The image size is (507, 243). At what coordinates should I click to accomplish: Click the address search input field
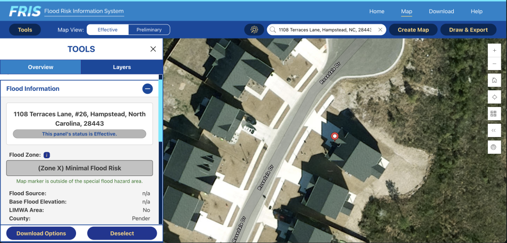[324, 30]
